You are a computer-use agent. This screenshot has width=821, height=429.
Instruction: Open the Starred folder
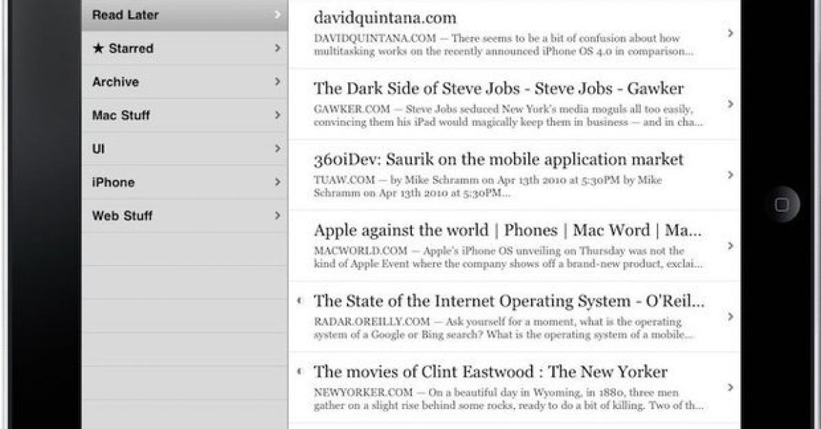tap(185, 49)
